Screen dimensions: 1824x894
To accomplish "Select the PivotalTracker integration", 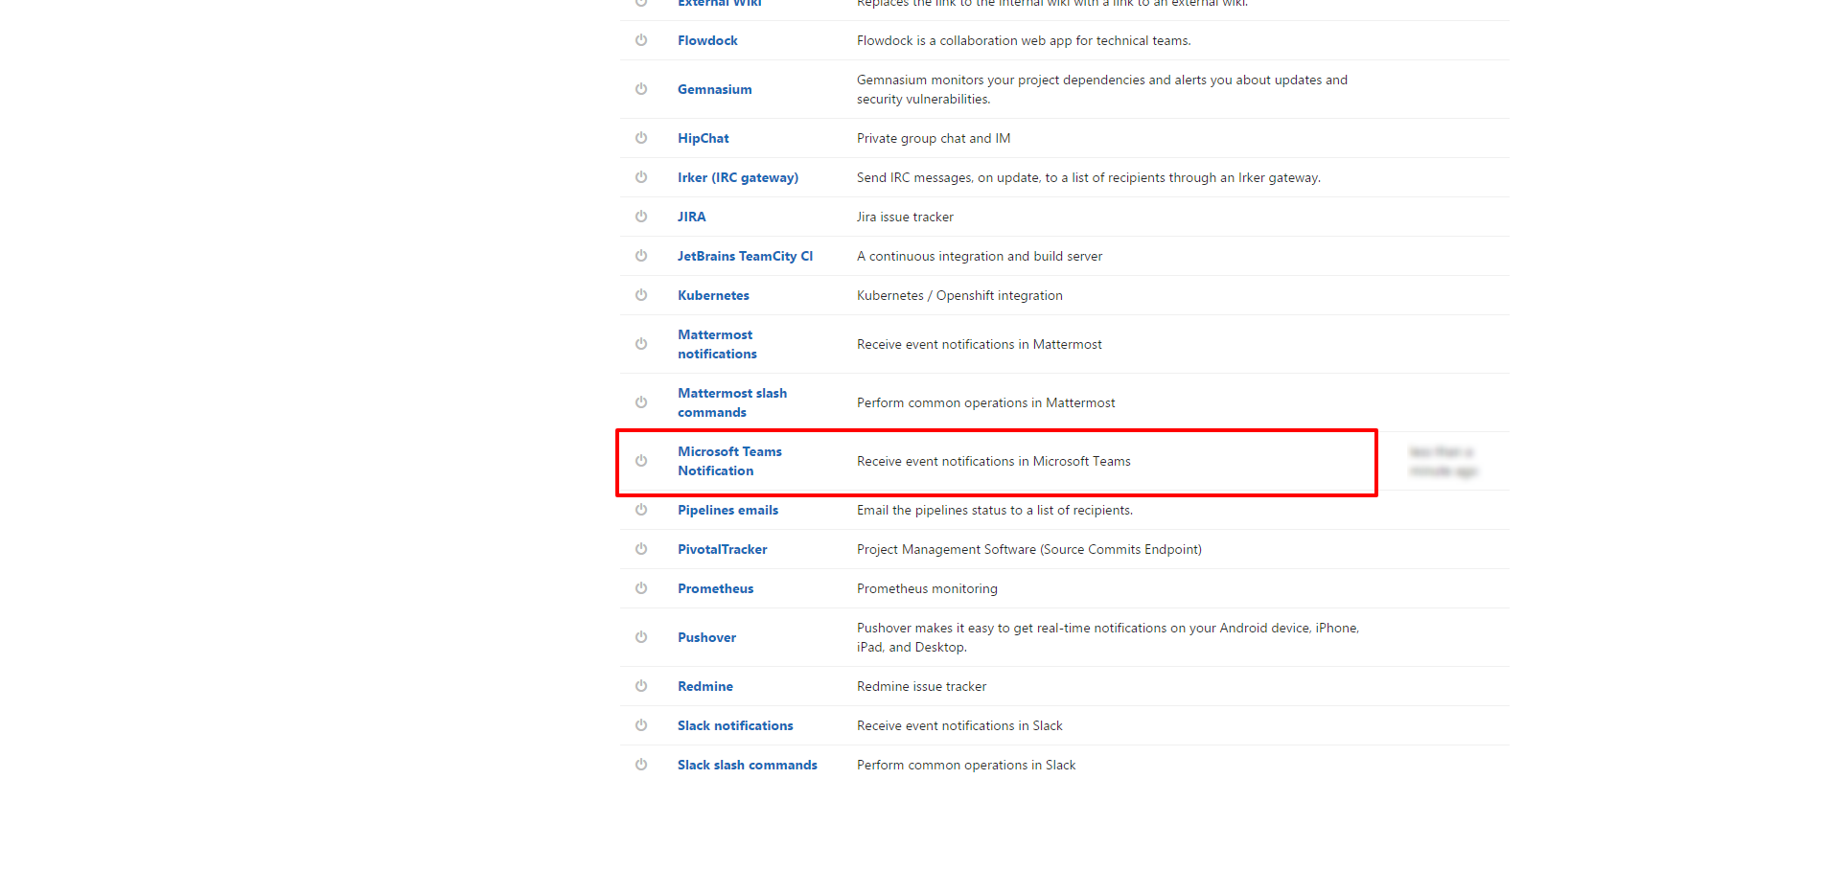I will [x=723, y=549].
